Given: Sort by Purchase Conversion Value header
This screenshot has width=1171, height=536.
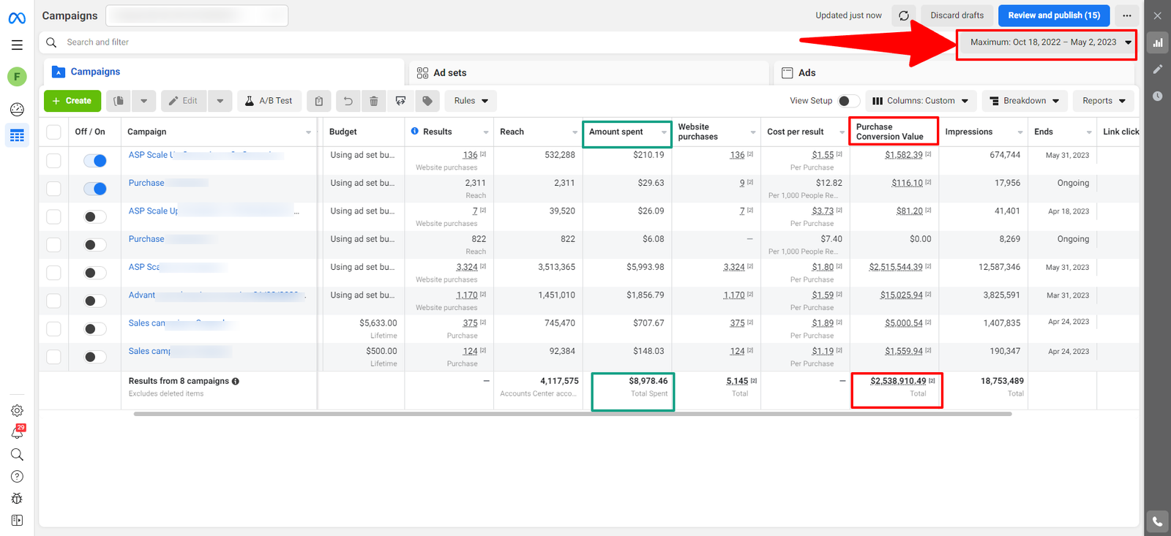Looking at the screenshot, I should (890, 132).
